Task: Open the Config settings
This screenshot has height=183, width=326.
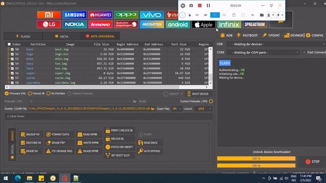Action: (x=314, y=35)
